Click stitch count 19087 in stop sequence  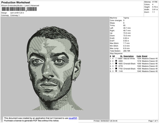[120, 58]
